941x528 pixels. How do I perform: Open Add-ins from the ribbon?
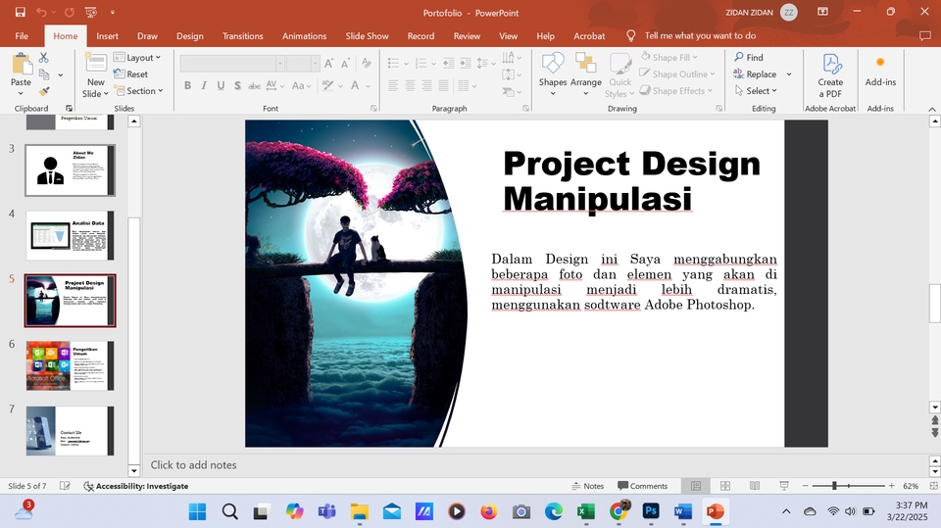pyautogui.click(x=880, y=72)
